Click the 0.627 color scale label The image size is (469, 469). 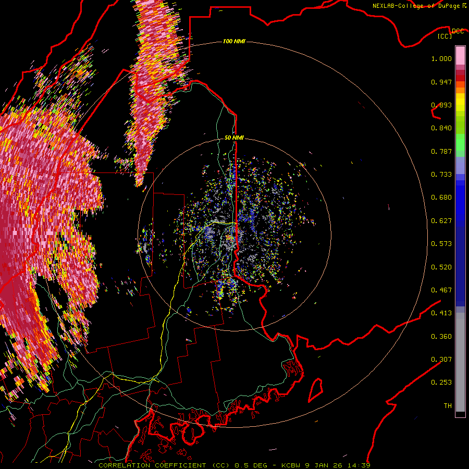tap(441, 221)
